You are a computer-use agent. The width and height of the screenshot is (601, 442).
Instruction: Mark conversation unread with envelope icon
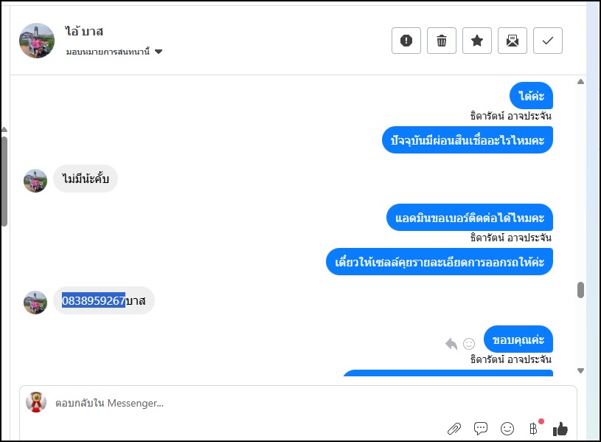[x=513, y=41]
